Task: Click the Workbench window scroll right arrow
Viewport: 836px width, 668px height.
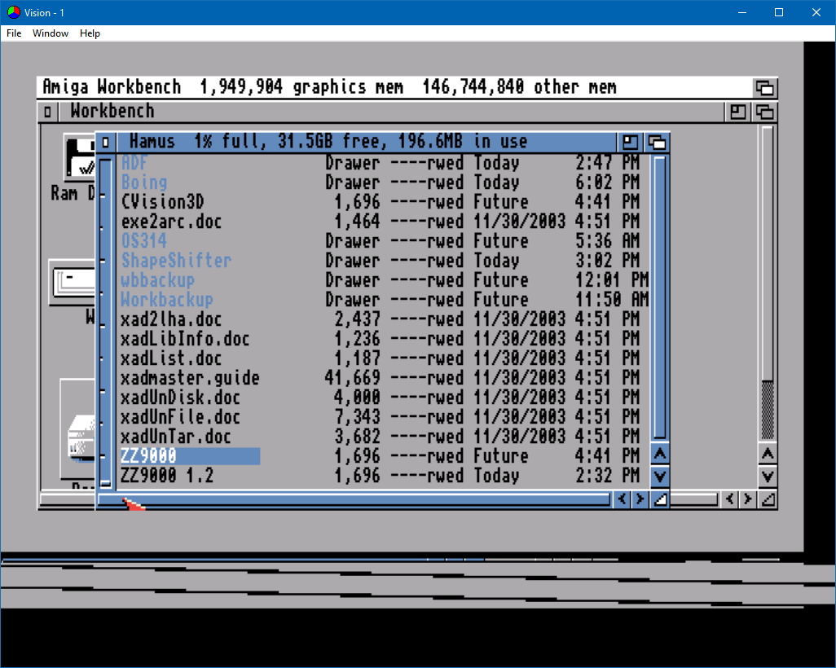Action: (x=747, y=499)
